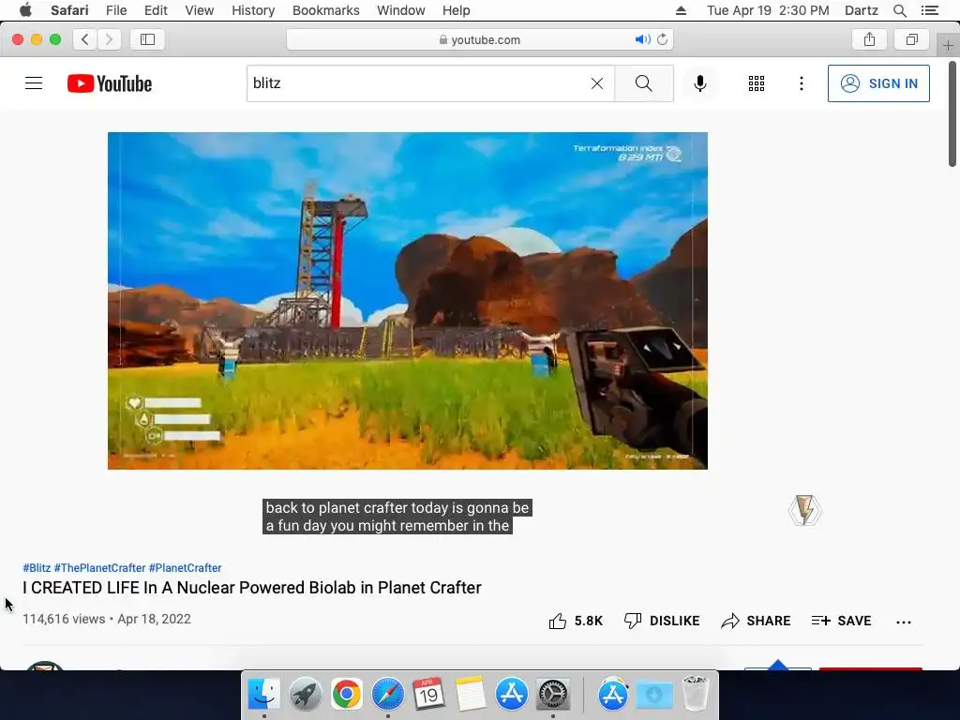The image size is (960, 720).
Task: Open the Safari menu
Action: (69, 10)
